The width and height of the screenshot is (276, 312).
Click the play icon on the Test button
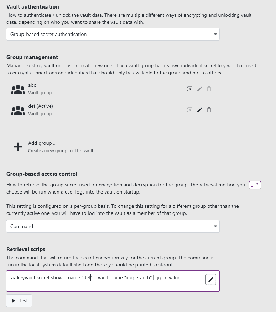[14, 301]
